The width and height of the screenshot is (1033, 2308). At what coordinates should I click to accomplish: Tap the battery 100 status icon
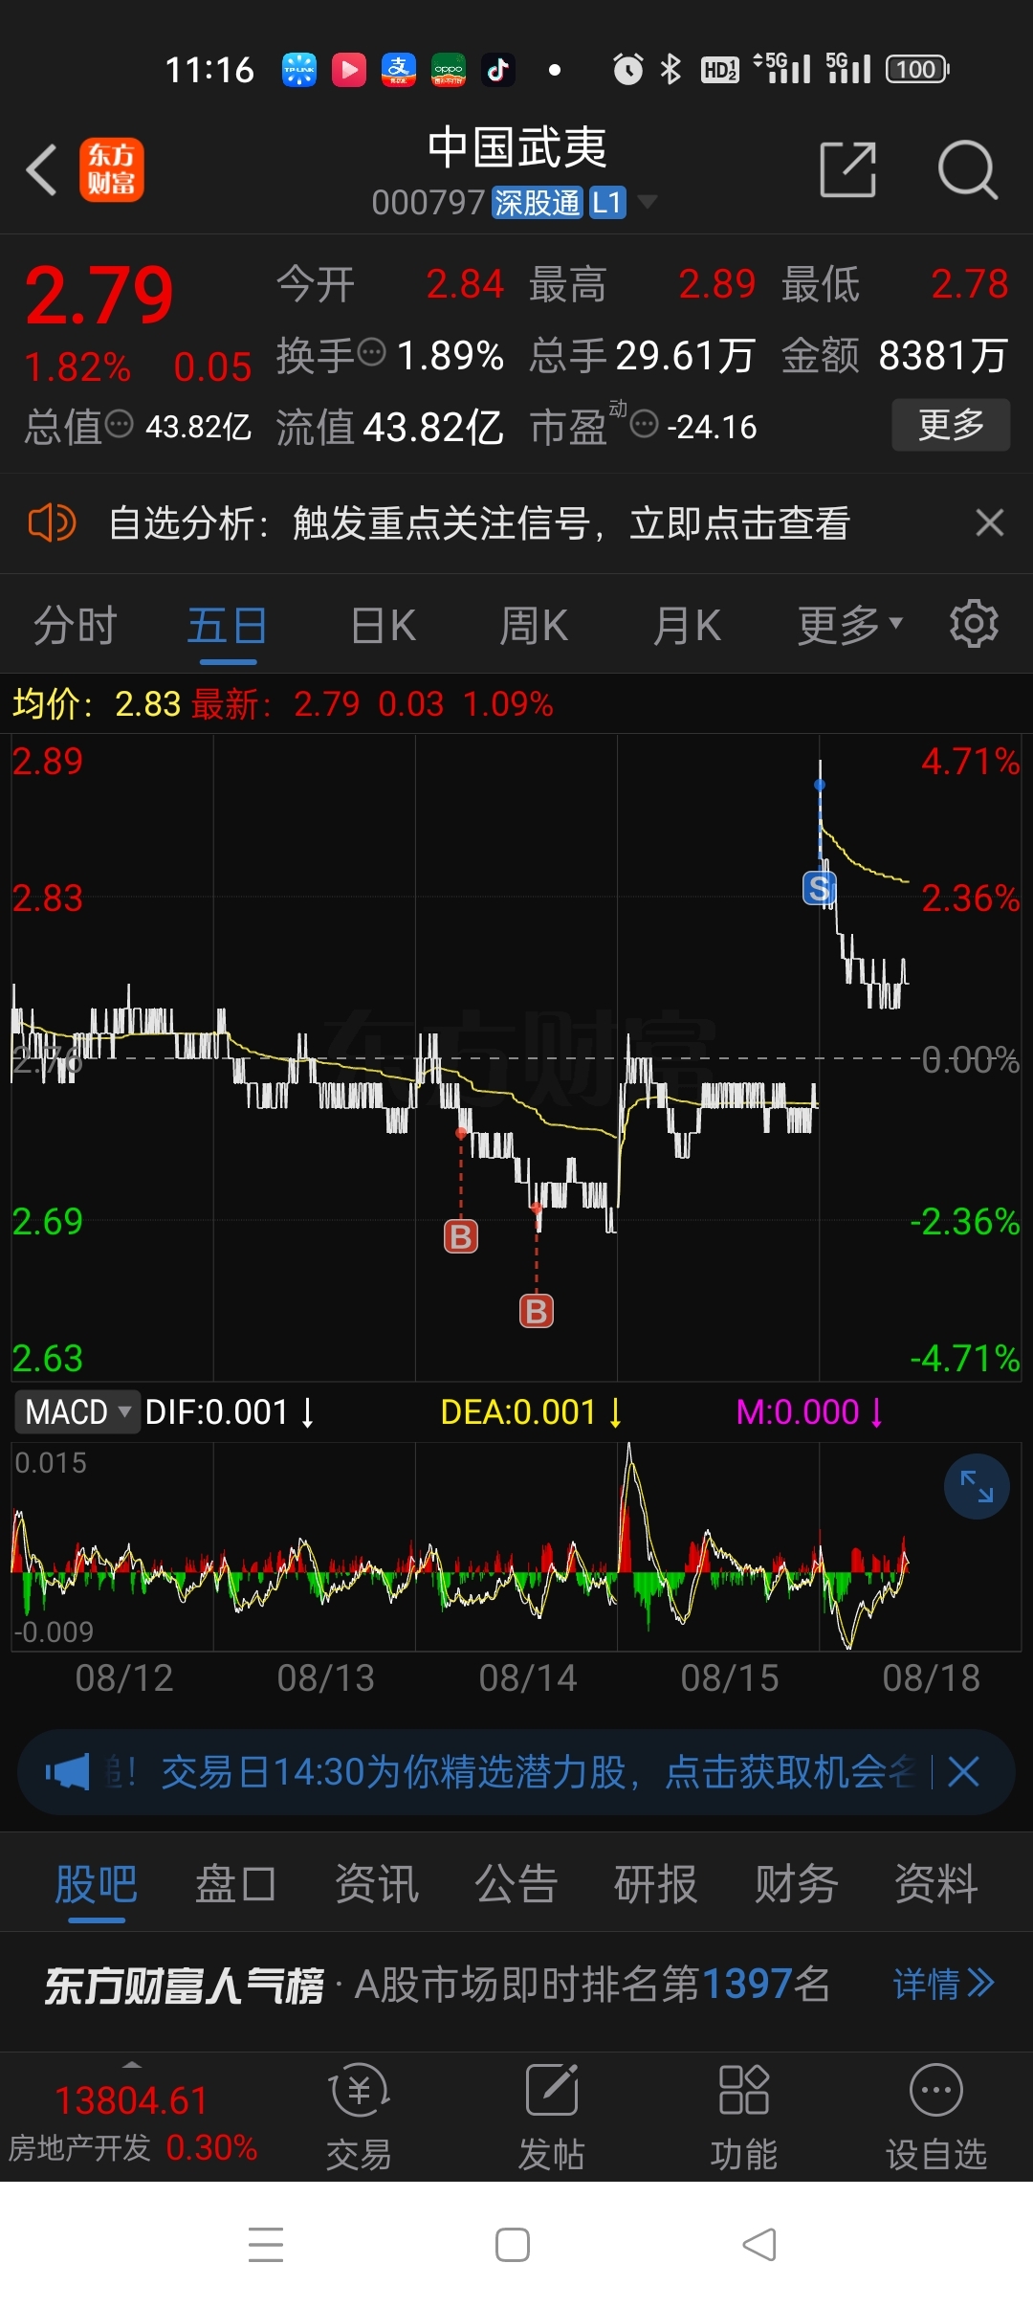[917, 69]
